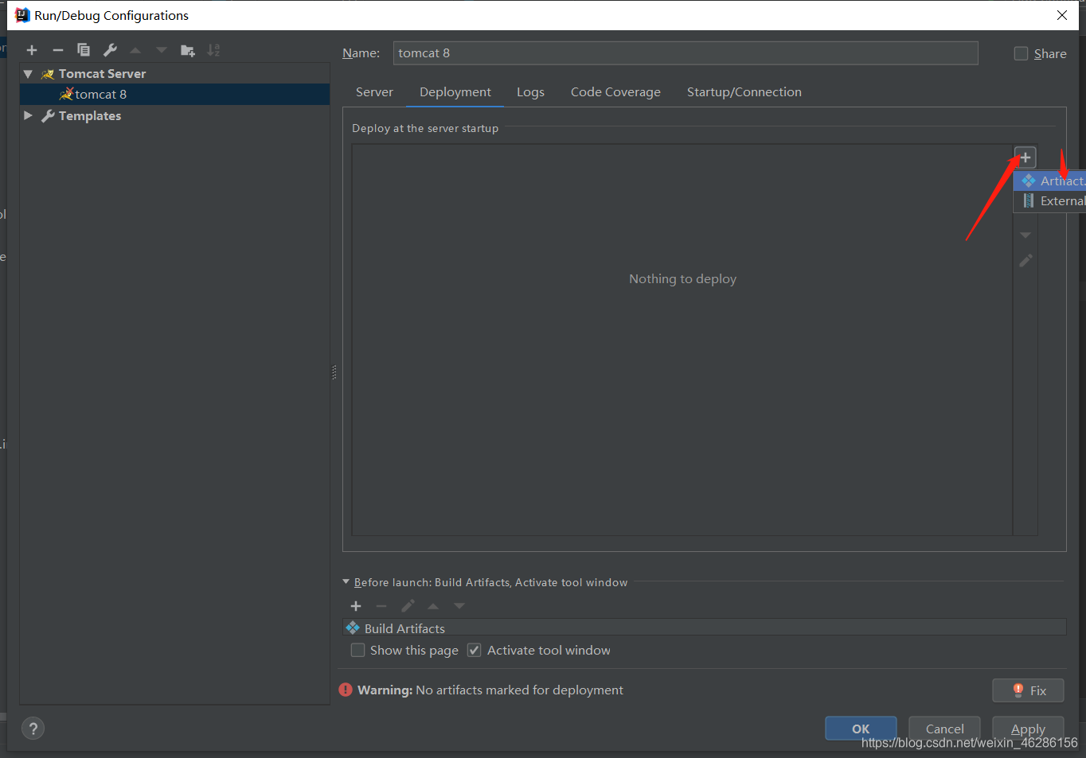Edit before-launch task pencil icon
This screenshot has height=758, width=1086.
[x=408, y=606]
